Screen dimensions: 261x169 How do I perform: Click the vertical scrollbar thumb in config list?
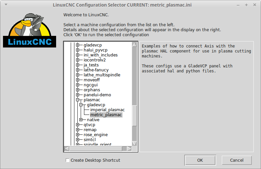pos(134,116)
